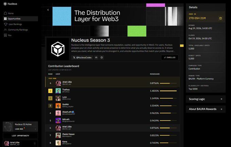Click the Opportunities grid icon
This screenshot has width=231, height=147.
coord(5,19)
